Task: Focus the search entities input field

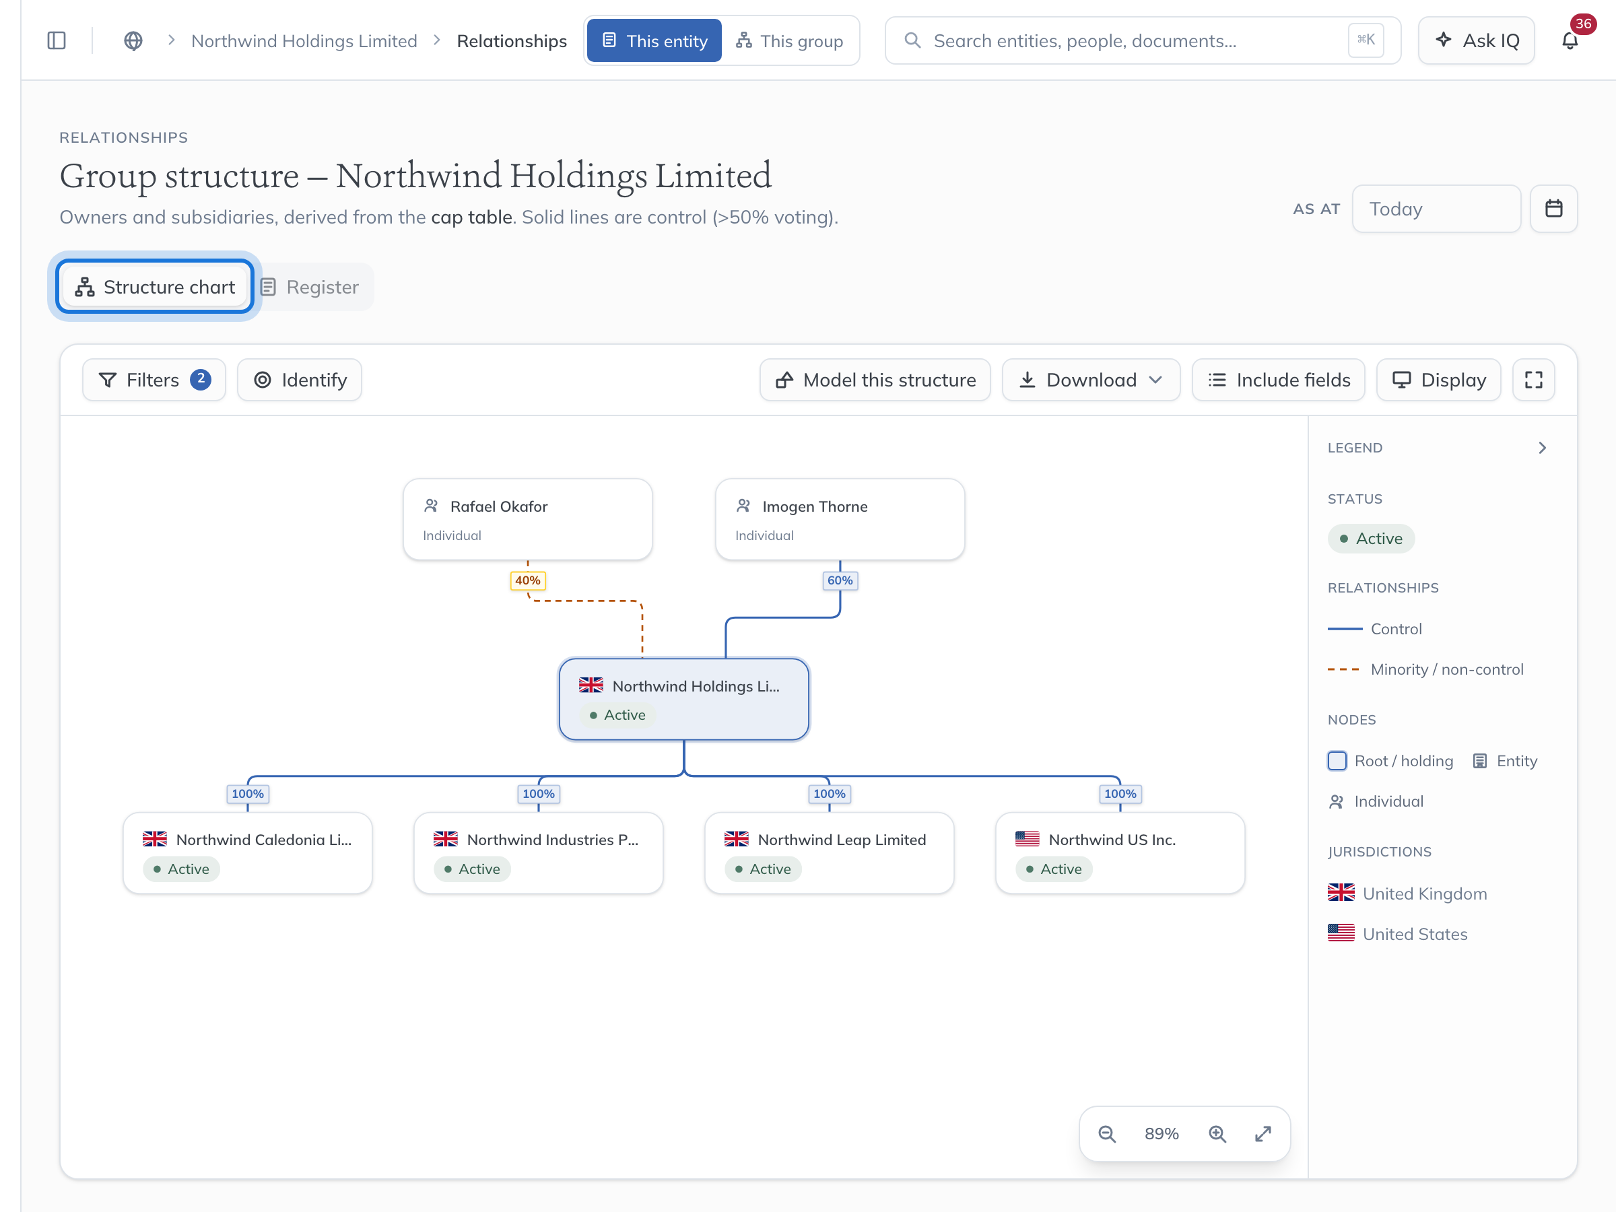Action: tap(1143, 41)
